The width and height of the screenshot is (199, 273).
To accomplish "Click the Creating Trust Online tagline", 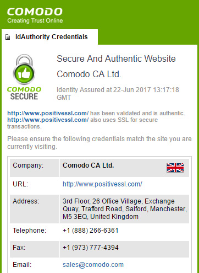I will [x=35, y=20].
